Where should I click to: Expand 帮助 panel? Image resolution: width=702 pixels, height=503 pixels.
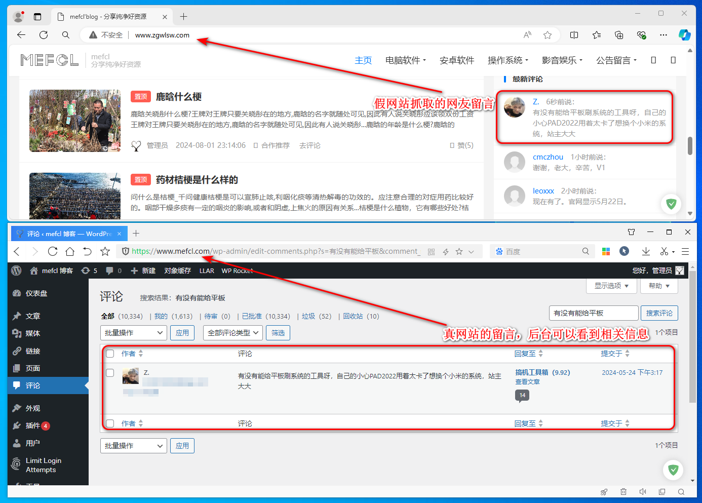pos(659,286)
